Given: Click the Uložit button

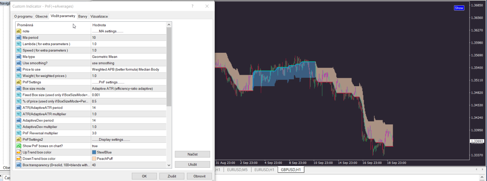Looking at the screenshot, I should click(192, 164).
